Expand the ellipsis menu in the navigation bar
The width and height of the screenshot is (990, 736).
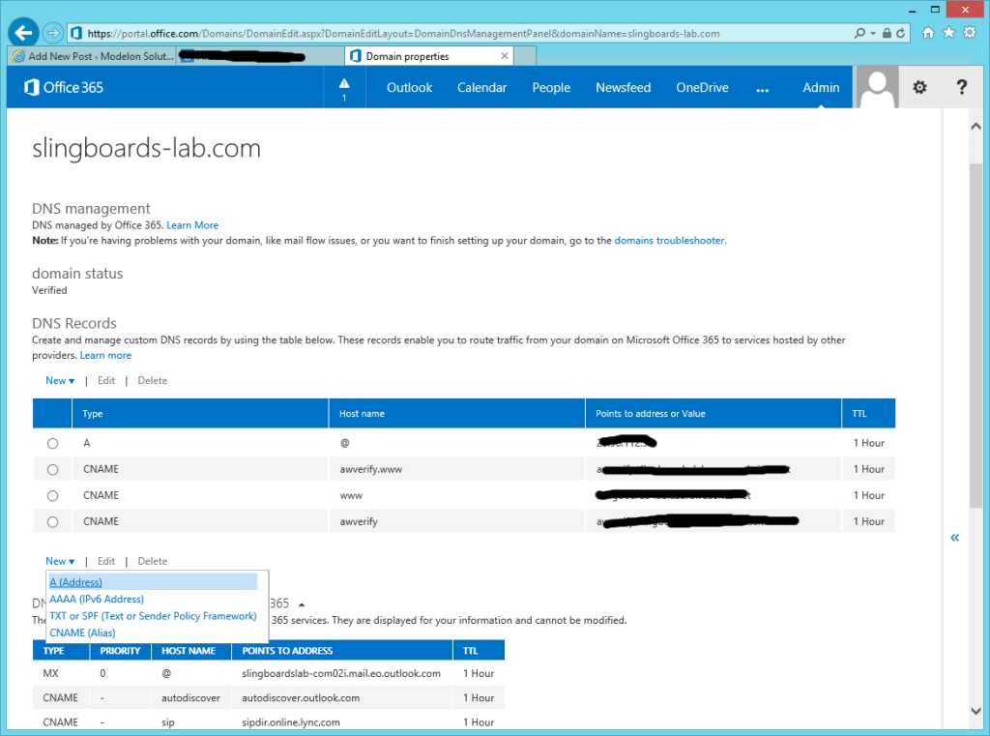pos(763,89)
